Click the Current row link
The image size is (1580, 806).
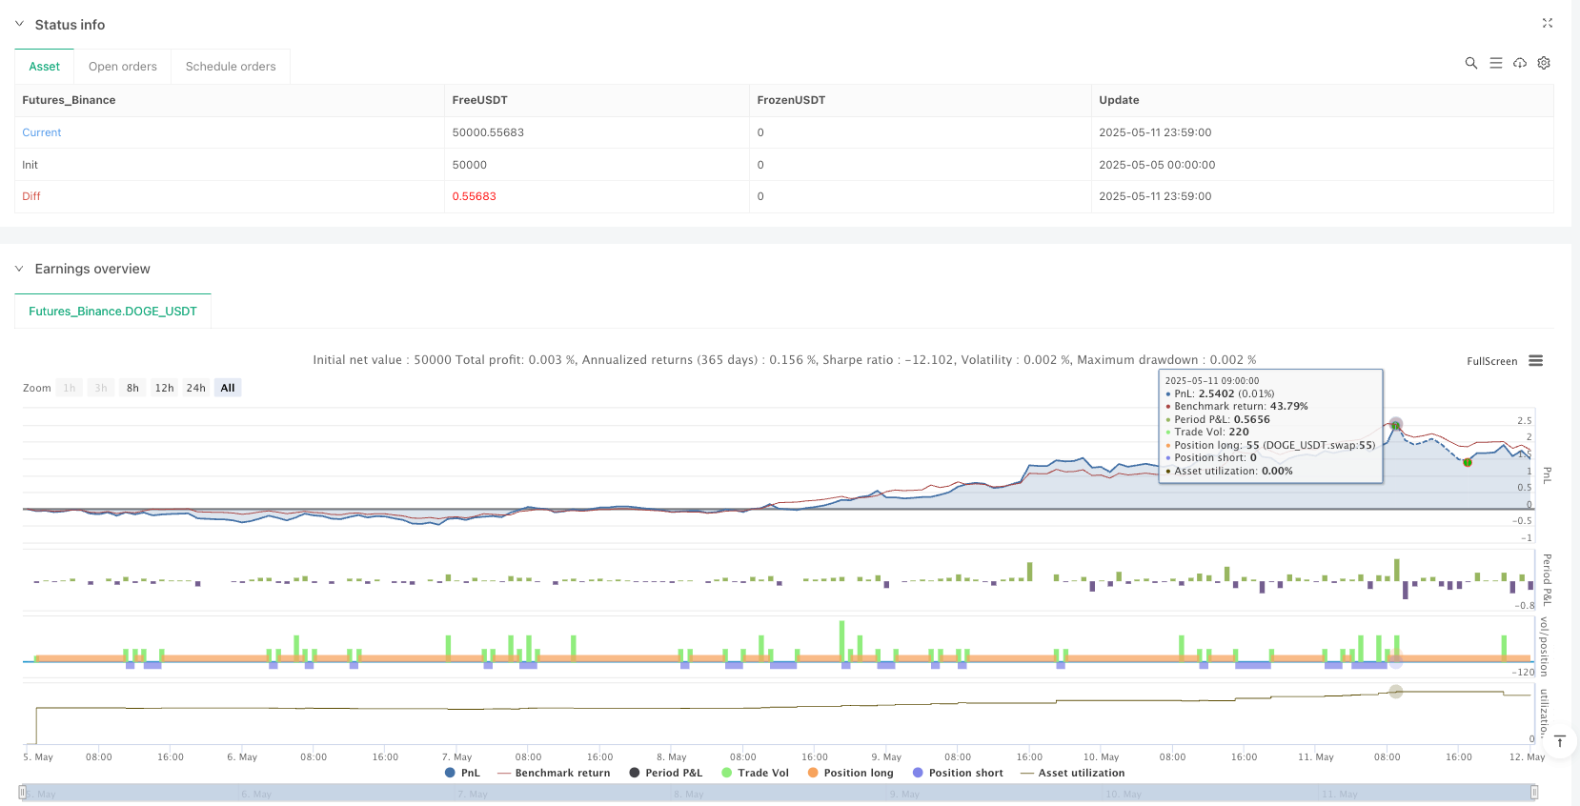[x=42, y=132]
